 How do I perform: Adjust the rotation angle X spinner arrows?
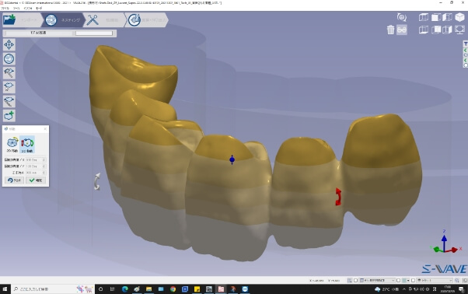click(x=44, y=159)
